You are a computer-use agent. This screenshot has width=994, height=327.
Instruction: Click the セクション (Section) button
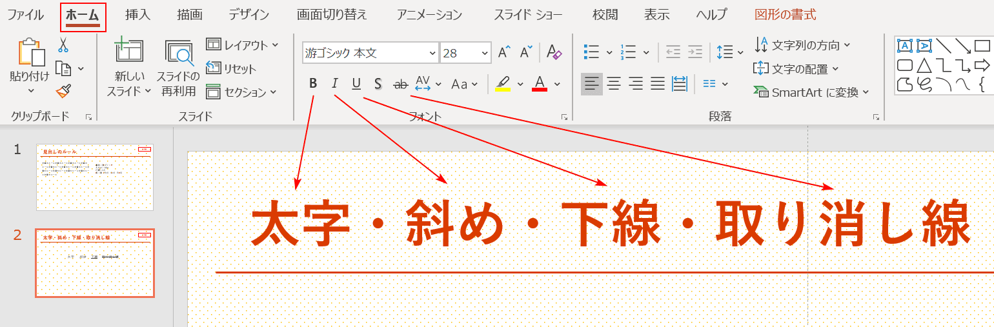coord(241,92)
